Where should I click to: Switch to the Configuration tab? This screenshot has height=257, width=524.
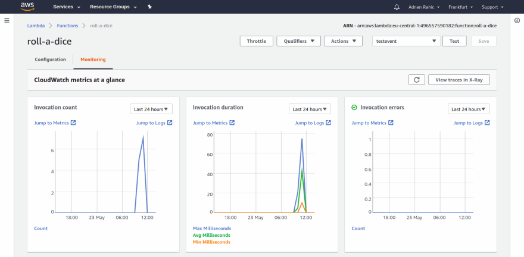pyautogui.click(x=50, y=60)
